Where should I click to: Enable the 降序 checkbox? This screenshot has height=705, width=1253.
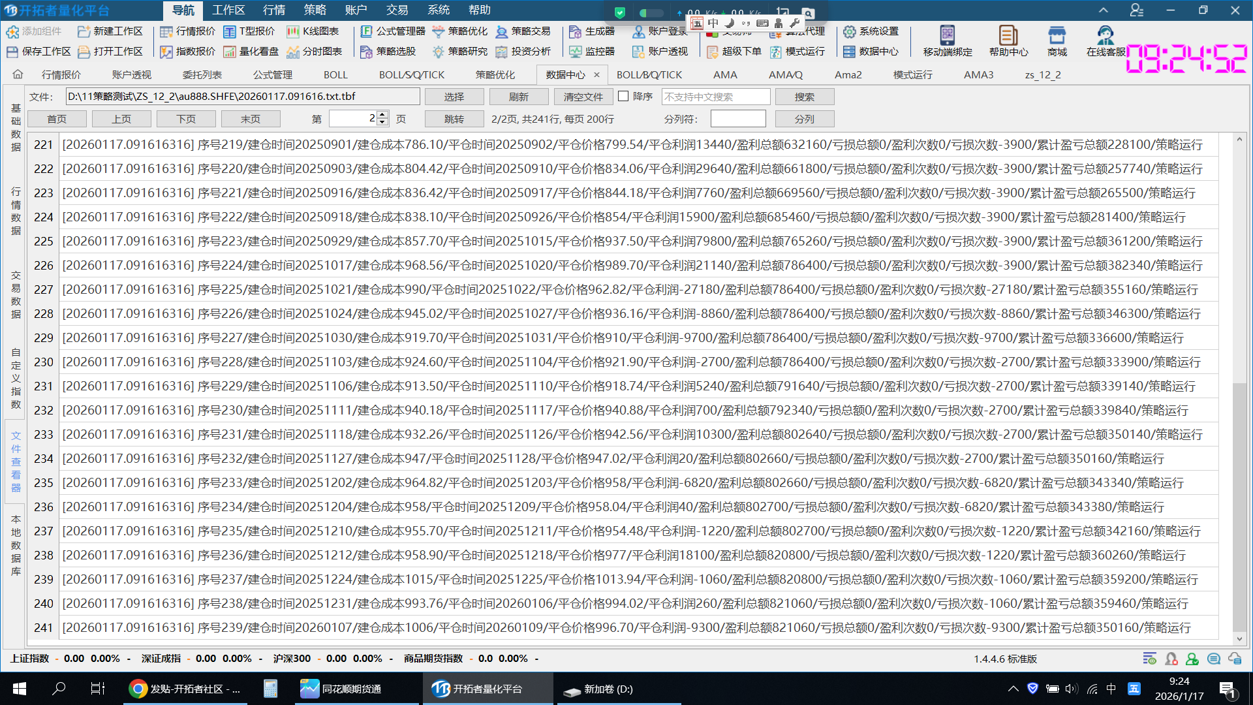click(x=623, y=97)
